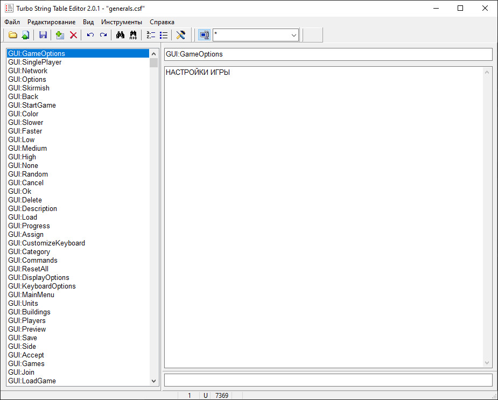Select GUI:Buildings in the list
The image size is (498, 400).
tap(78, 312)
